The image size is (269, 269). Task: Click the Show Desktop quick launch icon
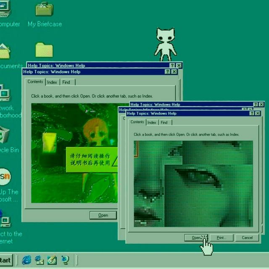[x=52, y=259]
